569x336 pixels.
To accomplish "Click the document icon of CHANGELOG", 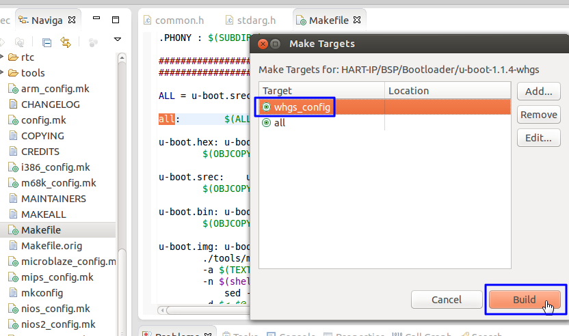I will [13, 104].
